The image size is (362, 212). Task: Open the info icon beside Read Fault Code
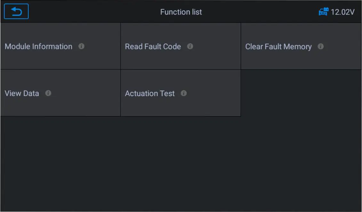click(x=190, y=46)
